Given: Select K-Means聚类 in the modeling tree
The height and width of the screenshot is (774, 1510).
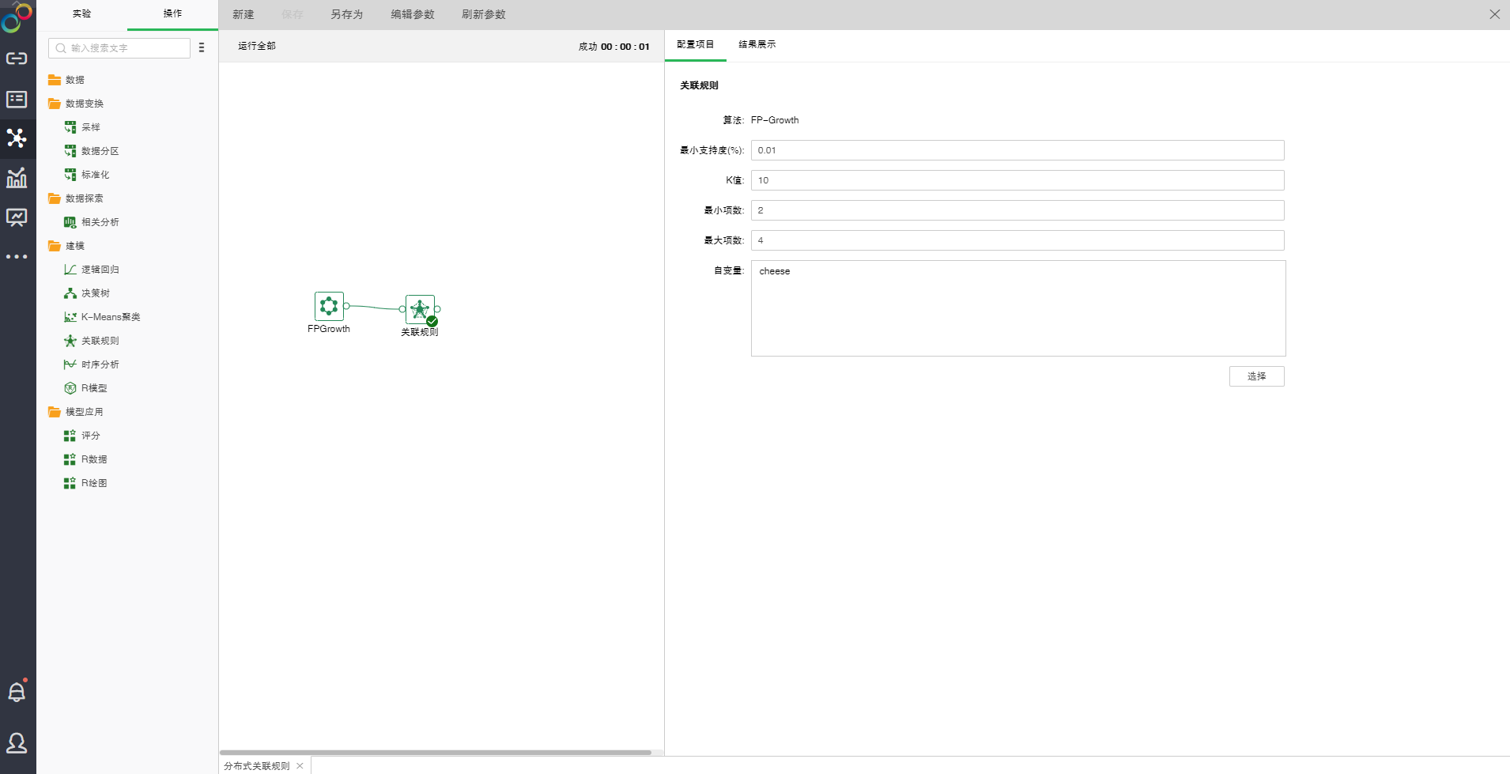Looking at the screenshot, I should pos(111,317).
